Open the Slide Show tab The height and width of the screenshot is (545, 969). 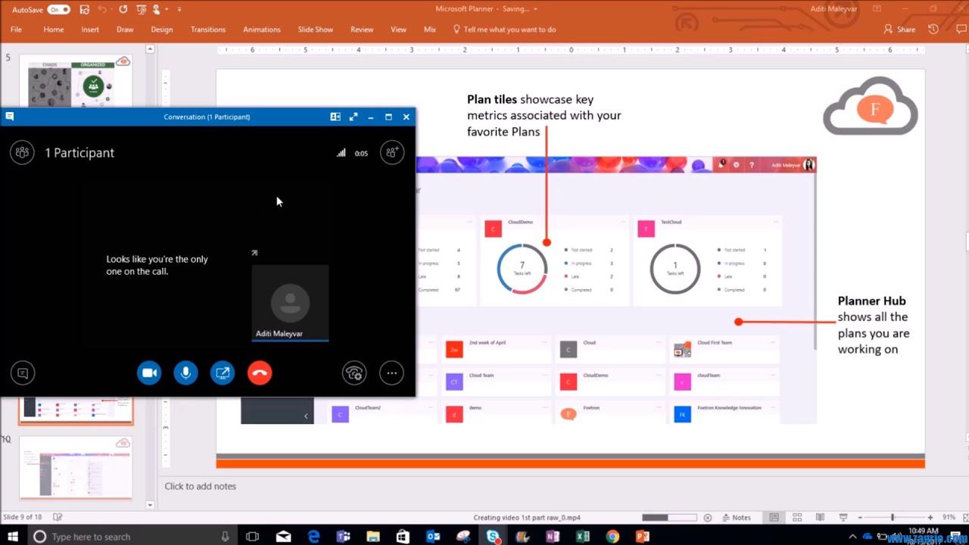[x=316, y=30]
